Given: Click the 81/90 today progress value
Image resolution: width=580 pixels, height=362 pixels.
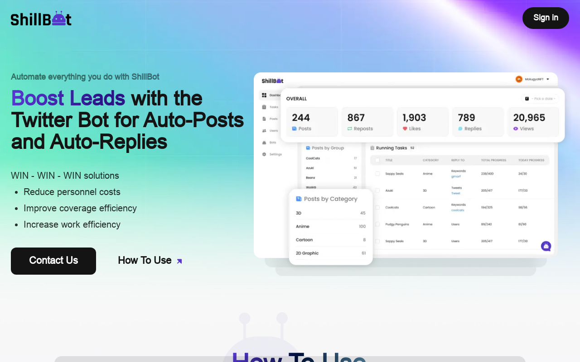Looking at the screenshot, I should 522,224.
